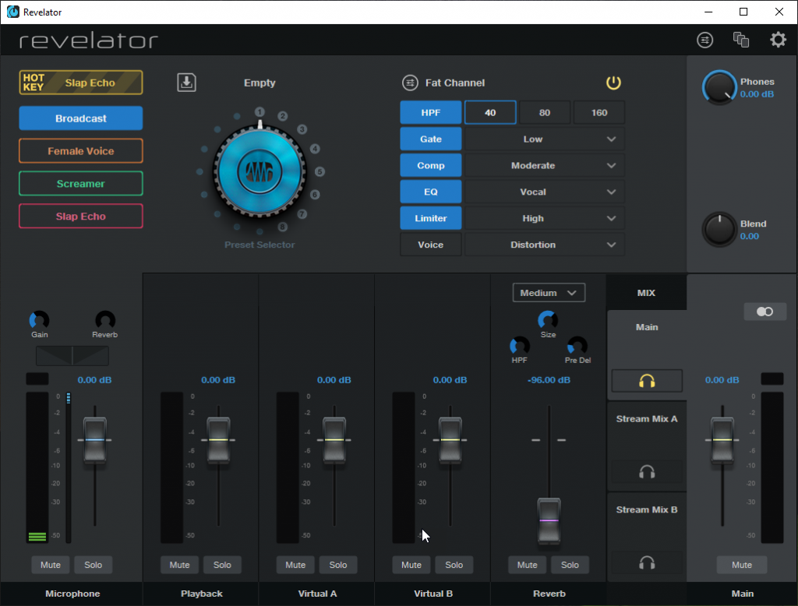Click the Reverb -96.00 dB value

coord(549,380)
